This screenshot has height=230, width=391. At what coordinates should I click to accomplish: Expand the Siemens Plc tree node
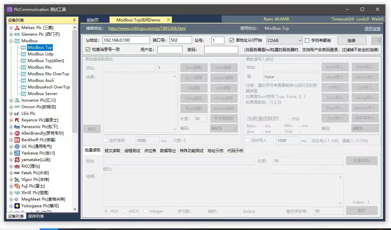pyautogui.click(x=11, y=34)
